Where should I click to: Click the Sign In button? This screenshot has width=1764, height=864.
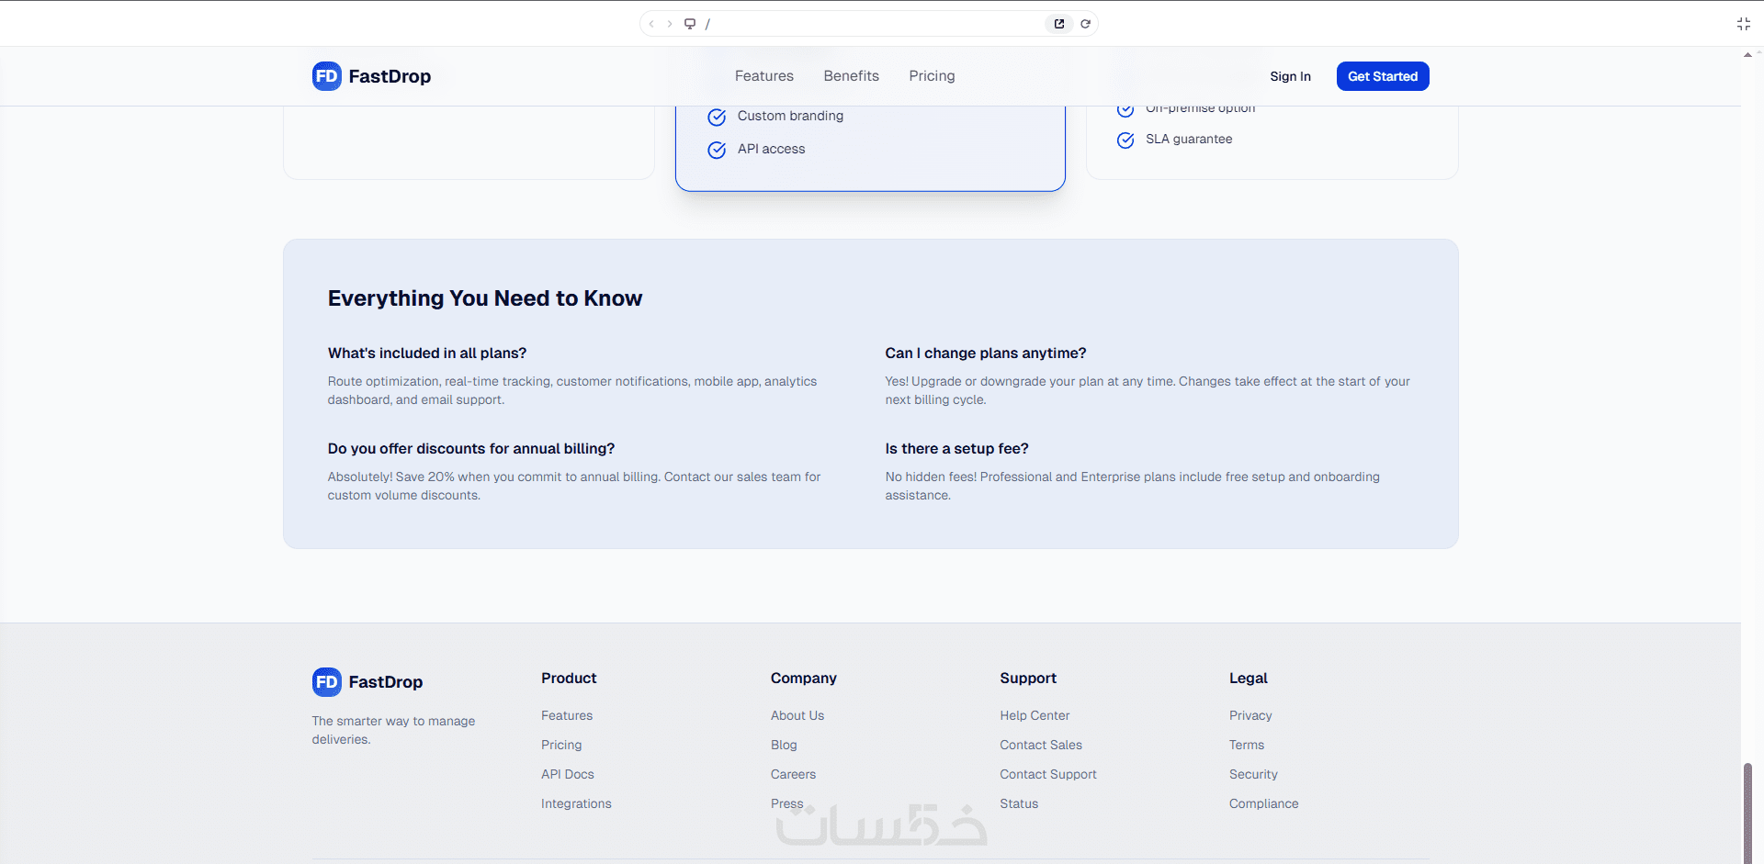point(1291,76)
